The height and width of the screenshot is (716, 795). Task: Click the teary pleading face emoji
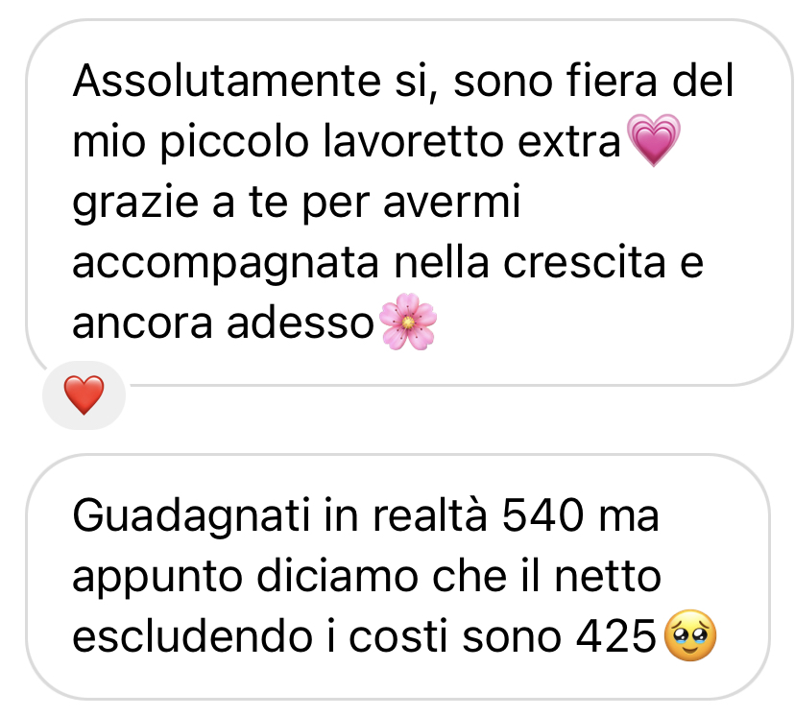[x=690, y=635]
